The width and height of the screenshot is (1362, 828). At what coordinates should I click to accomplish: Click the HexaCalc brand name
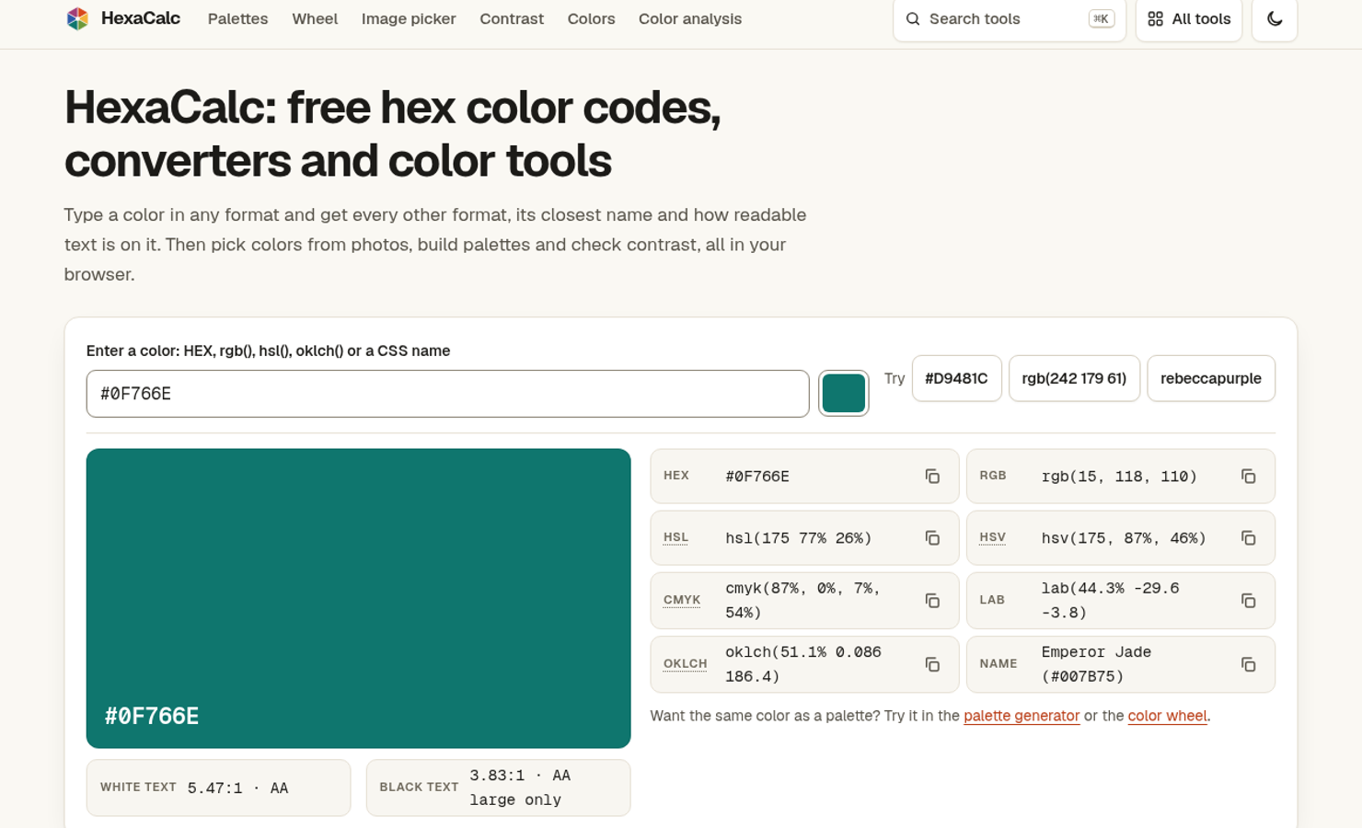point(141,18)
